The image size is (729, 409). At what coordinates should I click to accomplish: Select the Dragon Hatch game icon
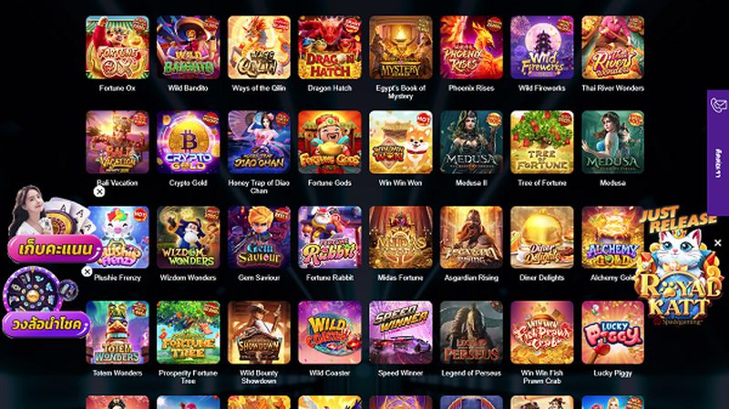click(330, 47)
